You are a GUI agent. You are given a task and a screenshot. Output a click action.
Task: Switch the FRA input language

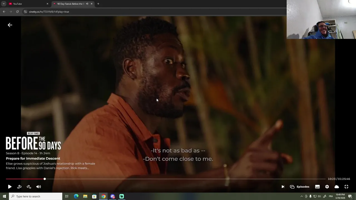point(331,196)
